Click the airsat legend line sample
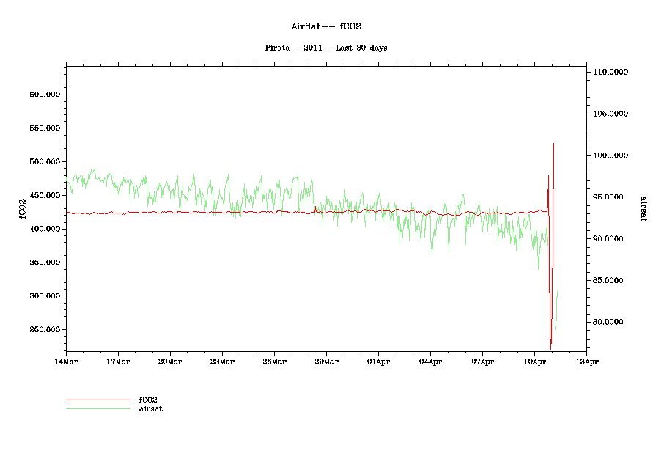653x462 pixels. click(x=97, y=408)
